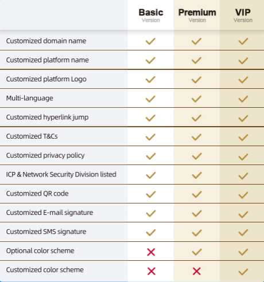Click the Basic checkmark for Customized platform name
The image size is (264, 282).
point(150,60)
